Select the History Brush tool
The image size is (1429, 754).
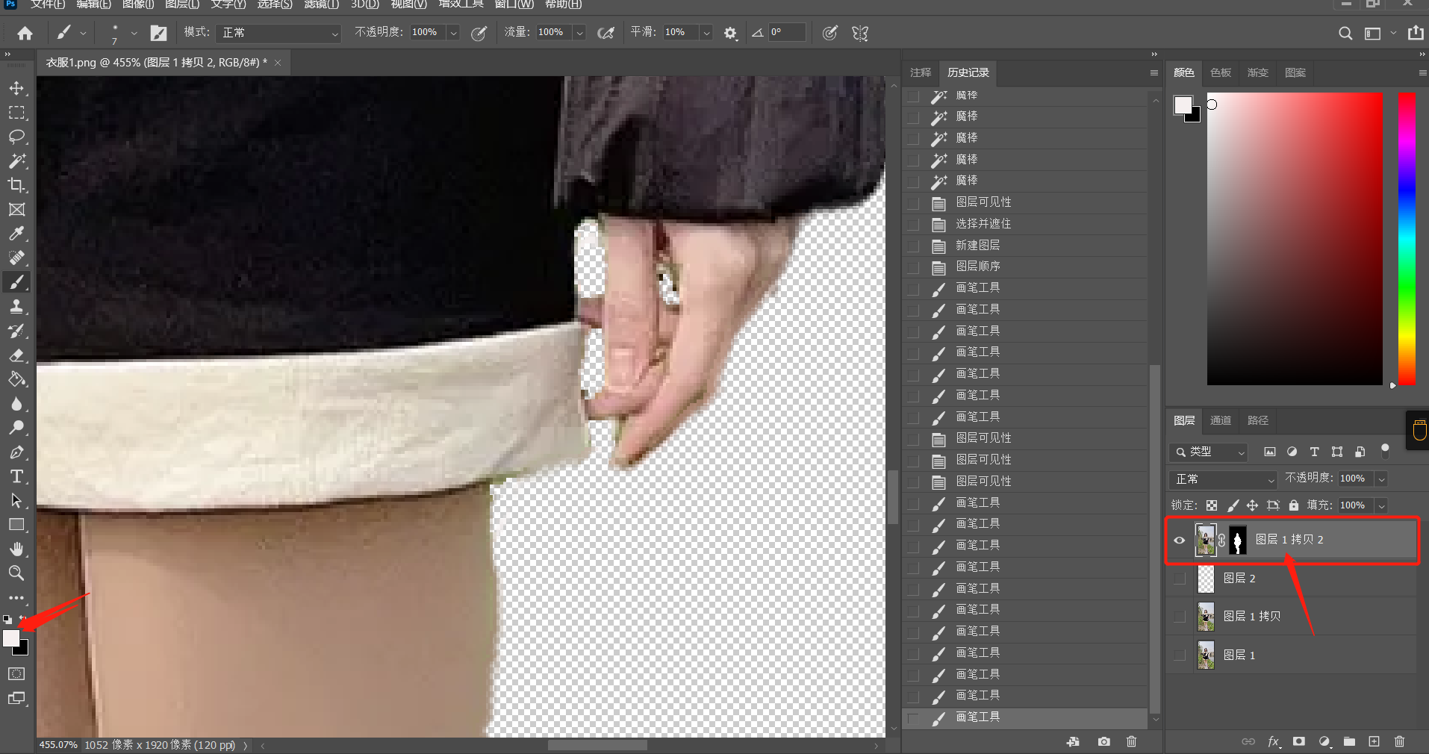point(16,331)
